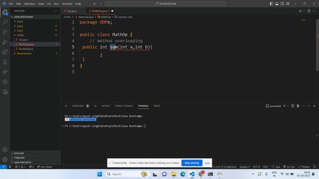Maximize the panel with chevron up
Image resolution: width=319 pixels, height=179 pixels.
(x=309, y=106)
